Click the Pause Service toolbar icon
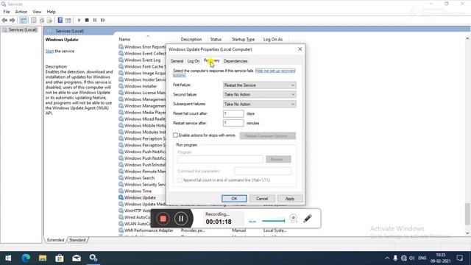The image size is (471, 265). pos(95,20)
